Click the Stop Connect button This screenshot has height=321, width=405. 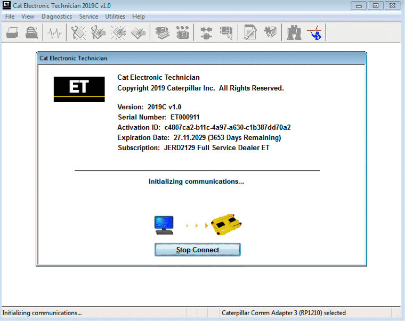pos(198,250)
